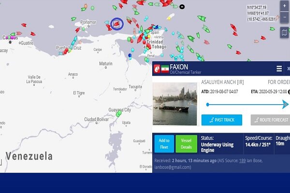
Task: Select the blue vessel near Port of Spain
Action: click(156, 27)
